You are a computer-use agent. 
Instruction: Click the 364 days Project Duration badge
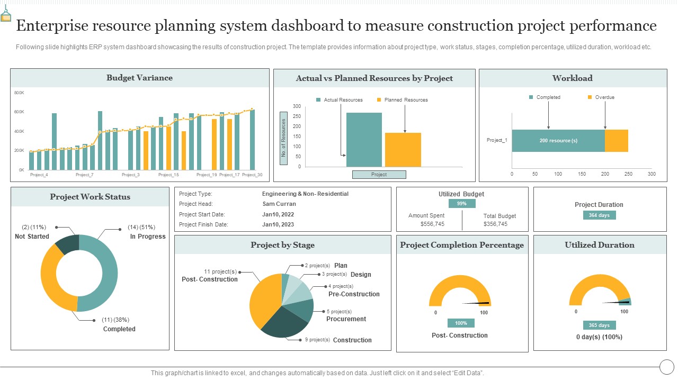click(x=600, y=215)
